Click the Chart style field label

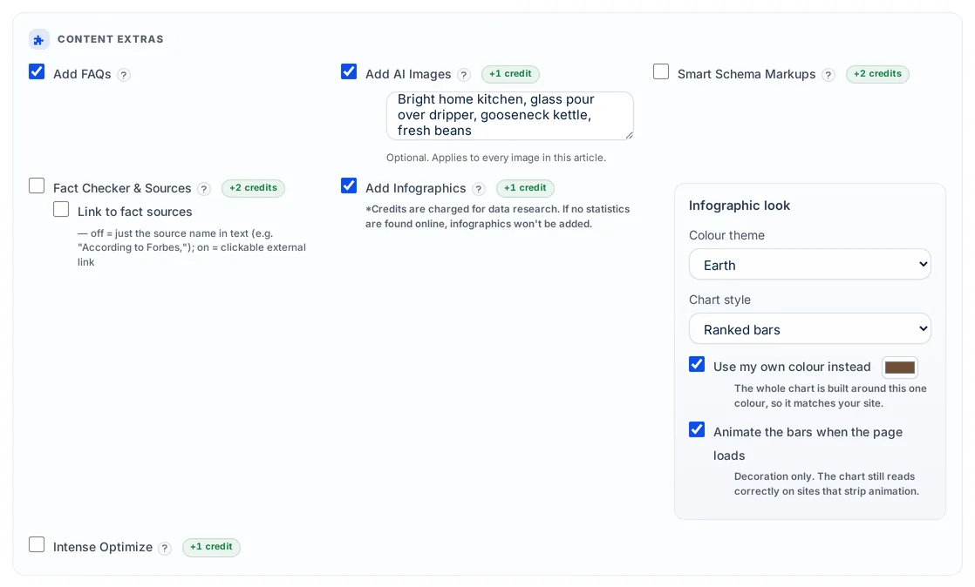pyautogui.click(x=719, y=300)
